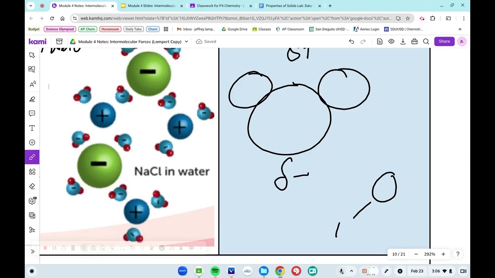The height and width of the screenshot is (278, 495).
Task: Click the 10 / 21 page indicator
Action: point(399,254)
